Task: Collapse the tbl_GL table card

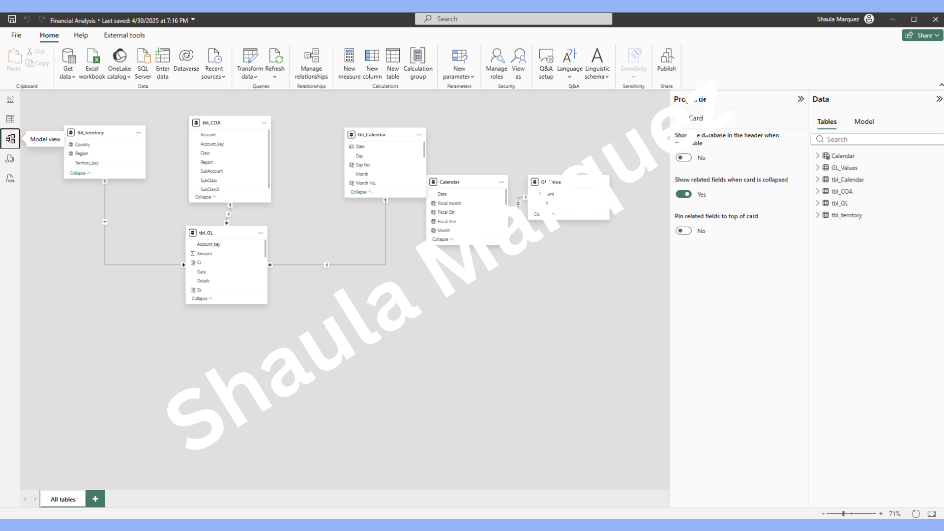Action: click(202, 298)
